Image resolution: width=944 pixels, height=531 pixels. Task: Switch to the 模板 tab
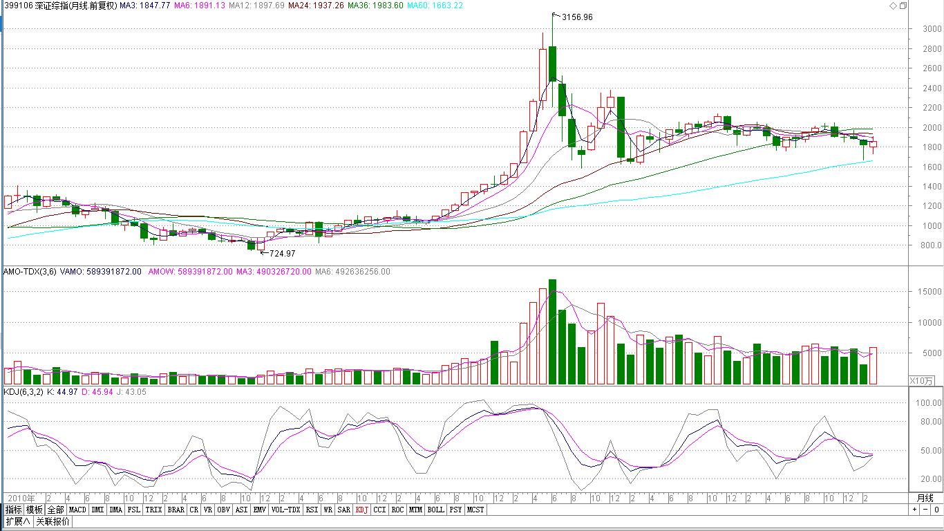pos(35,510)
